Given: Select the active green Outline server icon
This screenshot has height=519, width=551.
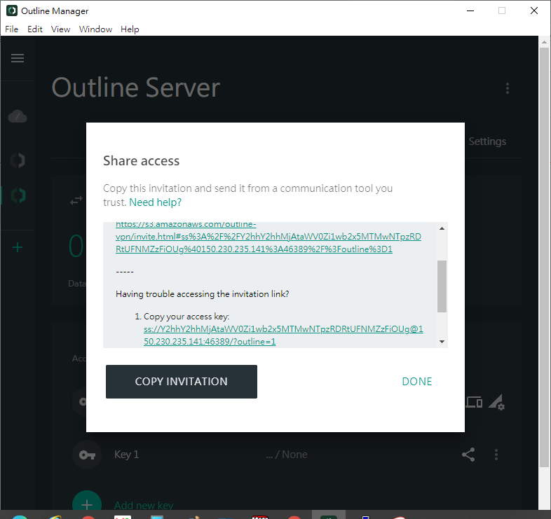Looking at the screenshot, I should click(x=18, y=195).
